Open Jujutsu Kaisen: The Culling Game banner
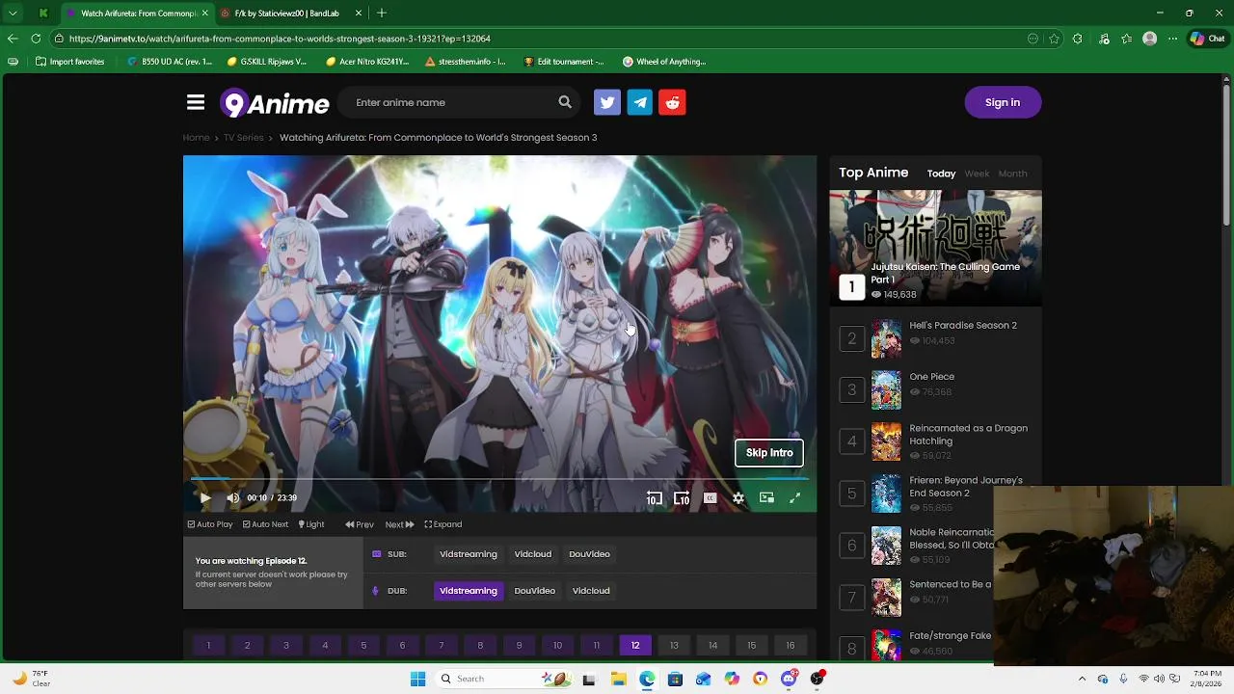The image size is (1234, 694). [935, 248]
